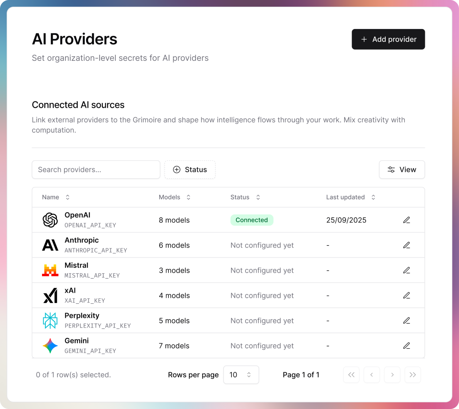Click the xAI provider logo
Screen dimensions: 459x409
(50, 295)
